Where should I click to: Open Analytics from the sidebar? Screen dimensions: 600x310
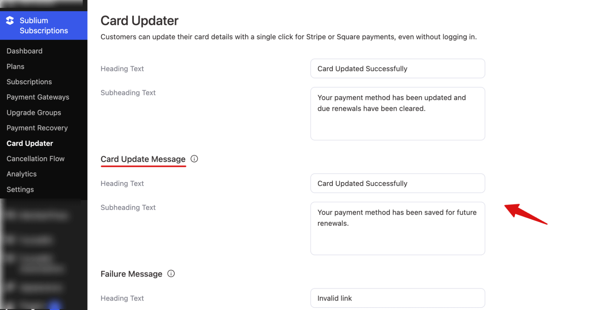(x=21, y=174)
